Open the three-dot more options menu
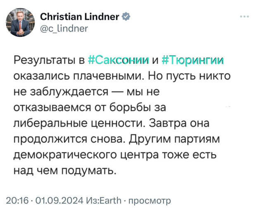 [244, 17]
